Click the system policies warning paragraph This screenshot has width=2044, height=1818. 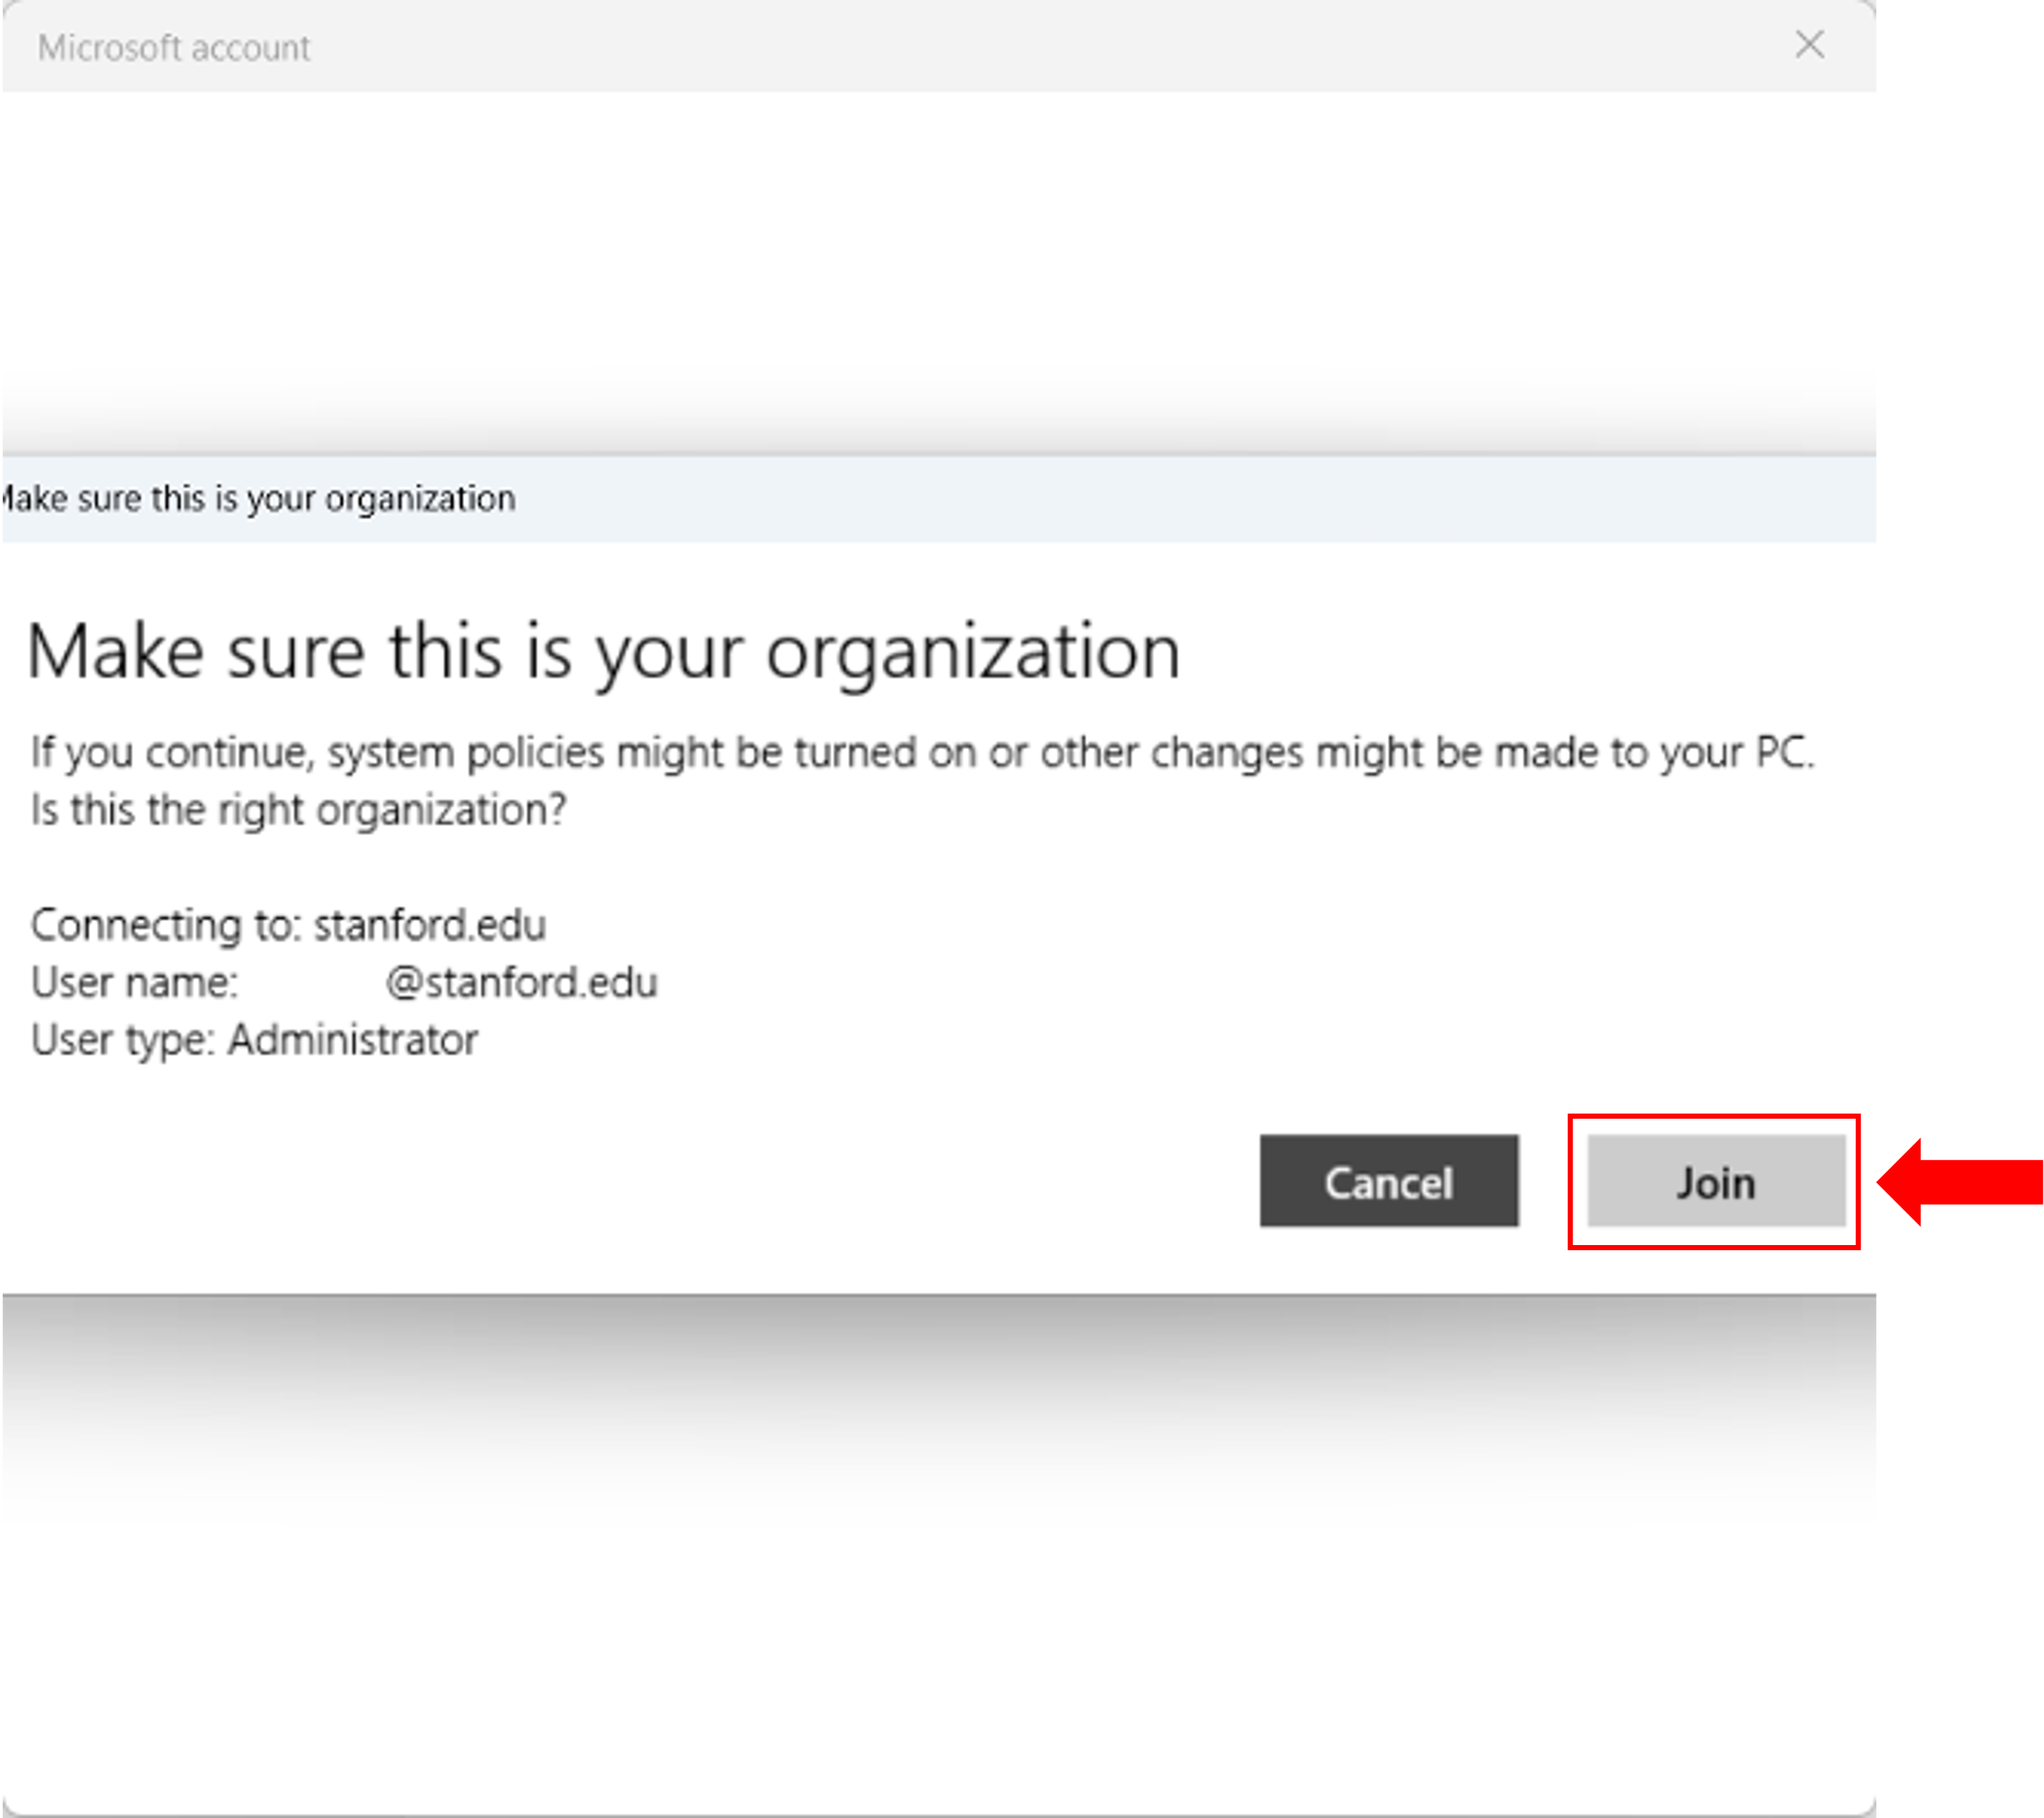920,753
